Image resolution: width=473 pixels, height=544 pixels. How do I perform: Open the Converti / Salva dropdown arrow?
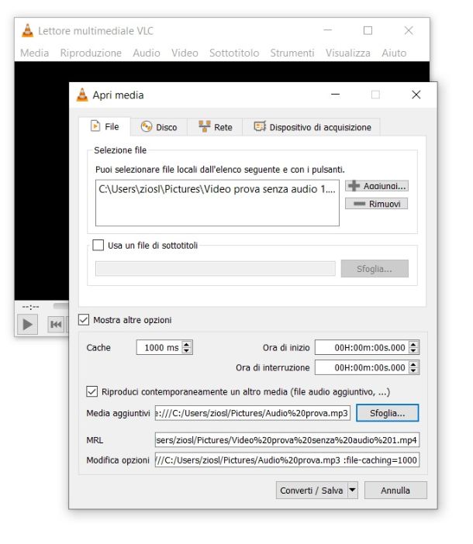tap(353, 491)
